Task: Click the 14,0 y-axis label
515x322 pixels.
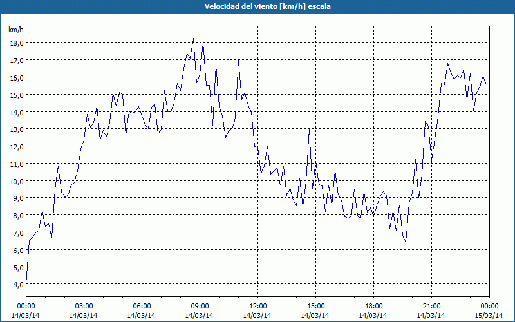Action: [17, 112]
